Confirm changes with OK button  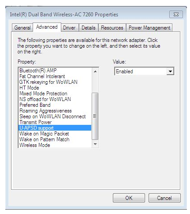129,198
